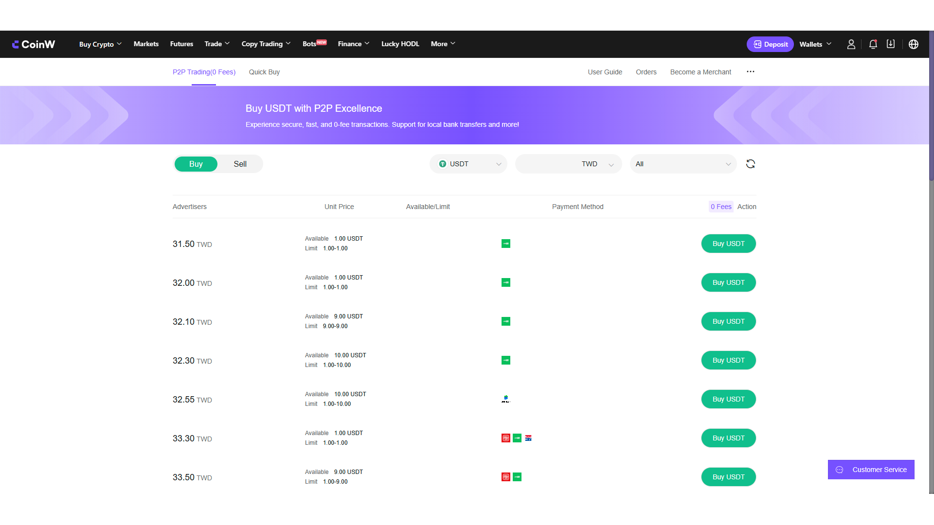The height and width of the screenshot is (525, 934).
Task: Open the notifications bell
Action: coord(873,44)
